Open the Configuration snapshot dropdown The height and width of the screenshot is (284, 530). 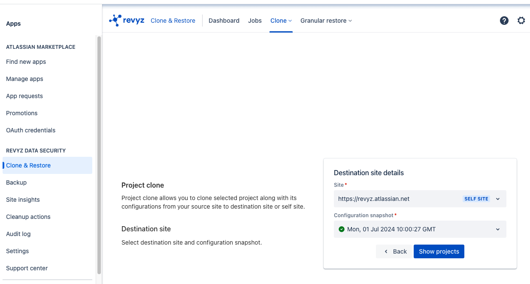tap(420, 229)
